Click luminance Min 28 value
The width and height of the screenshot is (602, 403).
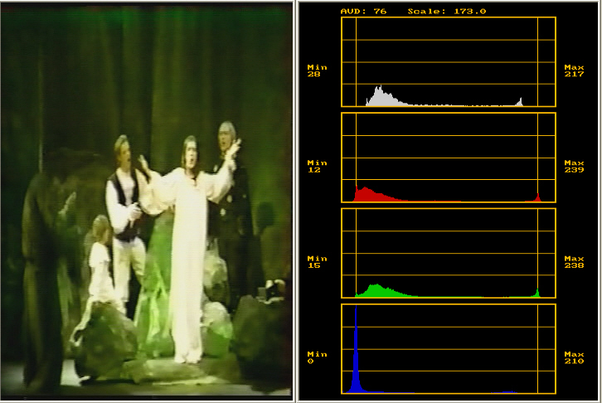pos(317,70)
